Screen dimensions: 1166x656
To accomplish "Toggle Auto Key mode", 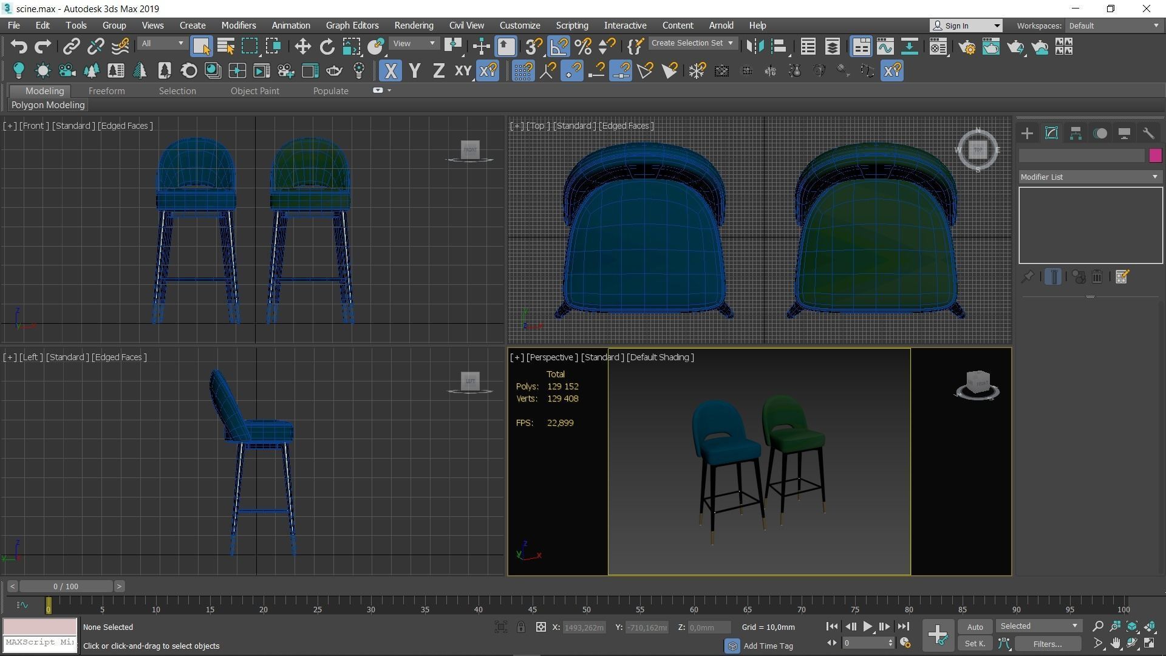I will 975,627.
